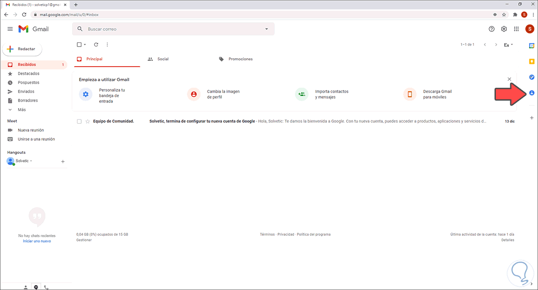Focus the Buscar correo search field
This screenshot has height=290, width=538.
(x=174, y=29)
